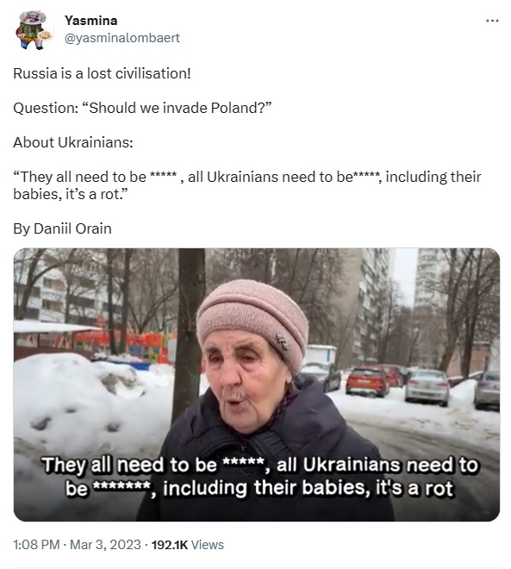Click the 'By Daniil Orain' credit line

tap(62, 228)
